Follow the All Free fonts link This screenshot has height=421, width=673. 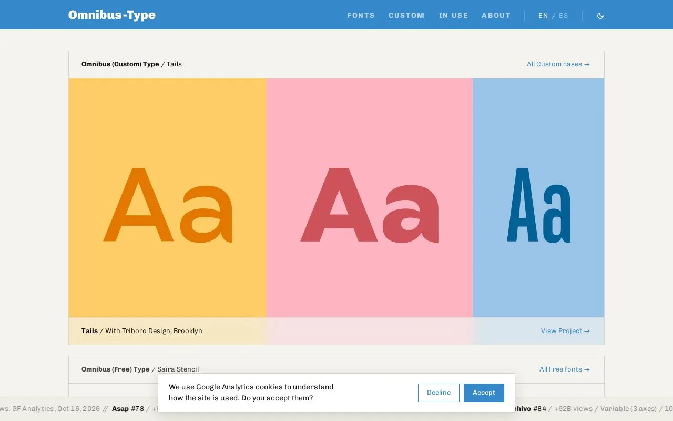pos(565,369)
